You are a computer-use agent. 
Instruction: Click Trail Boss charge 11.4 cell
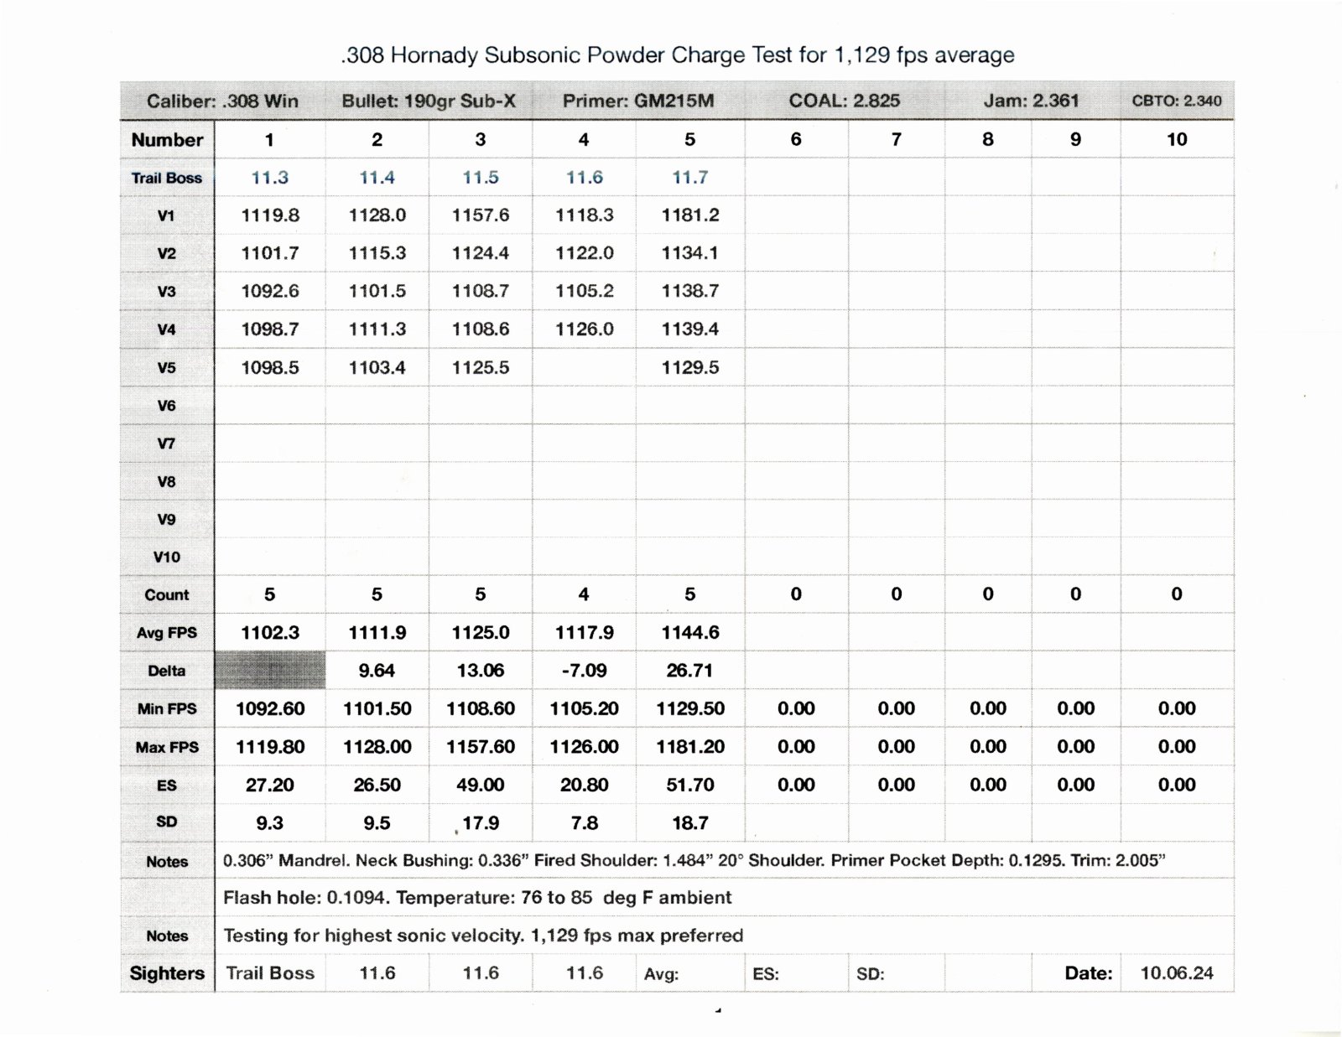[377, 178]
